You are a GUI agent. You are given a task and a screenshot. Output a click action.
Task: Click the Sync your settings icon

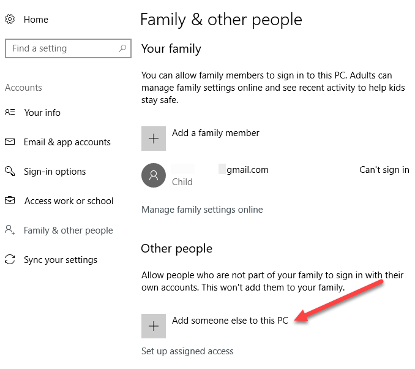tap(10, 259)
